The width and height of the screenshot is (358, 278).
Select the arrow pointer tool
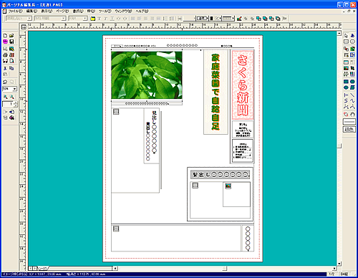tap(346, 36)
